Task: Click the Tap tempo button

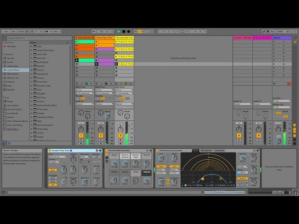Action: (x=14, y=31)
